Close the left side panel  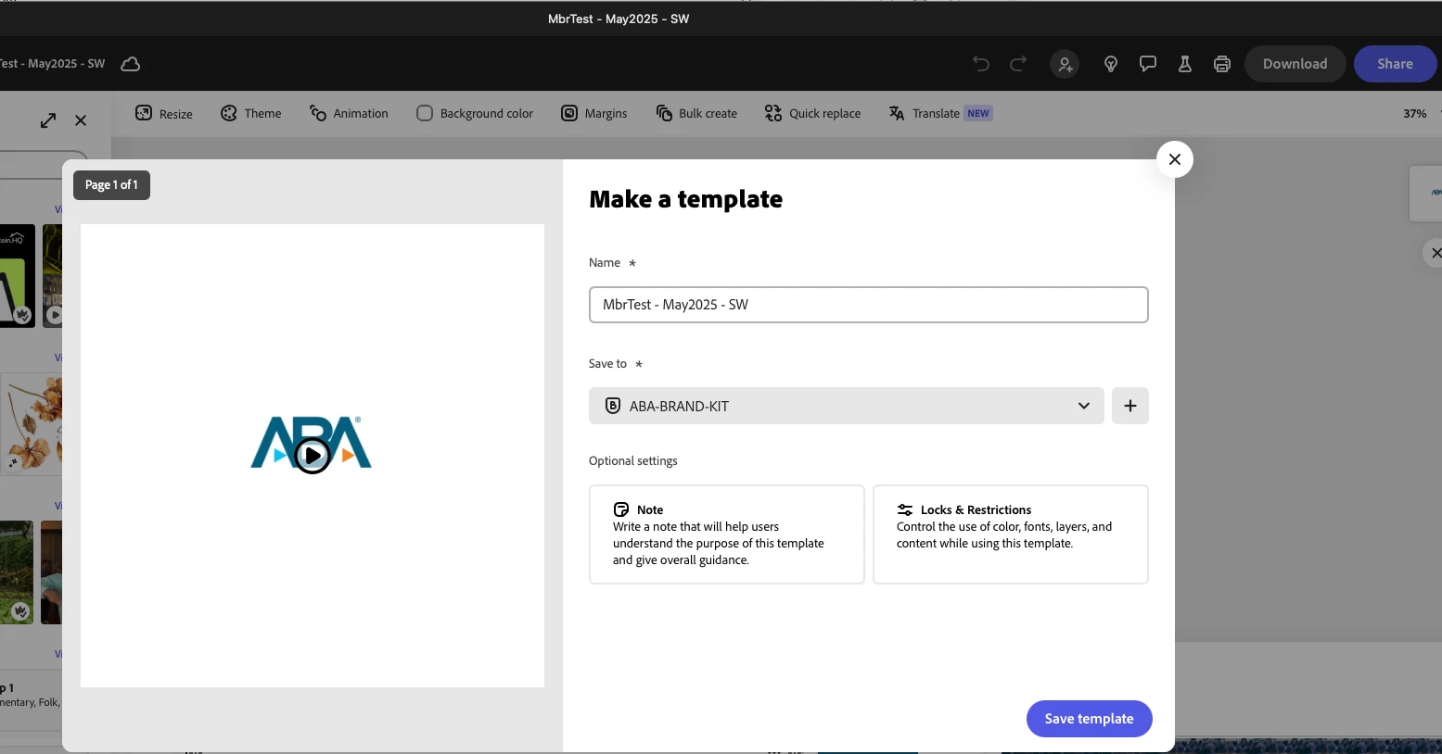click(81, 120)
